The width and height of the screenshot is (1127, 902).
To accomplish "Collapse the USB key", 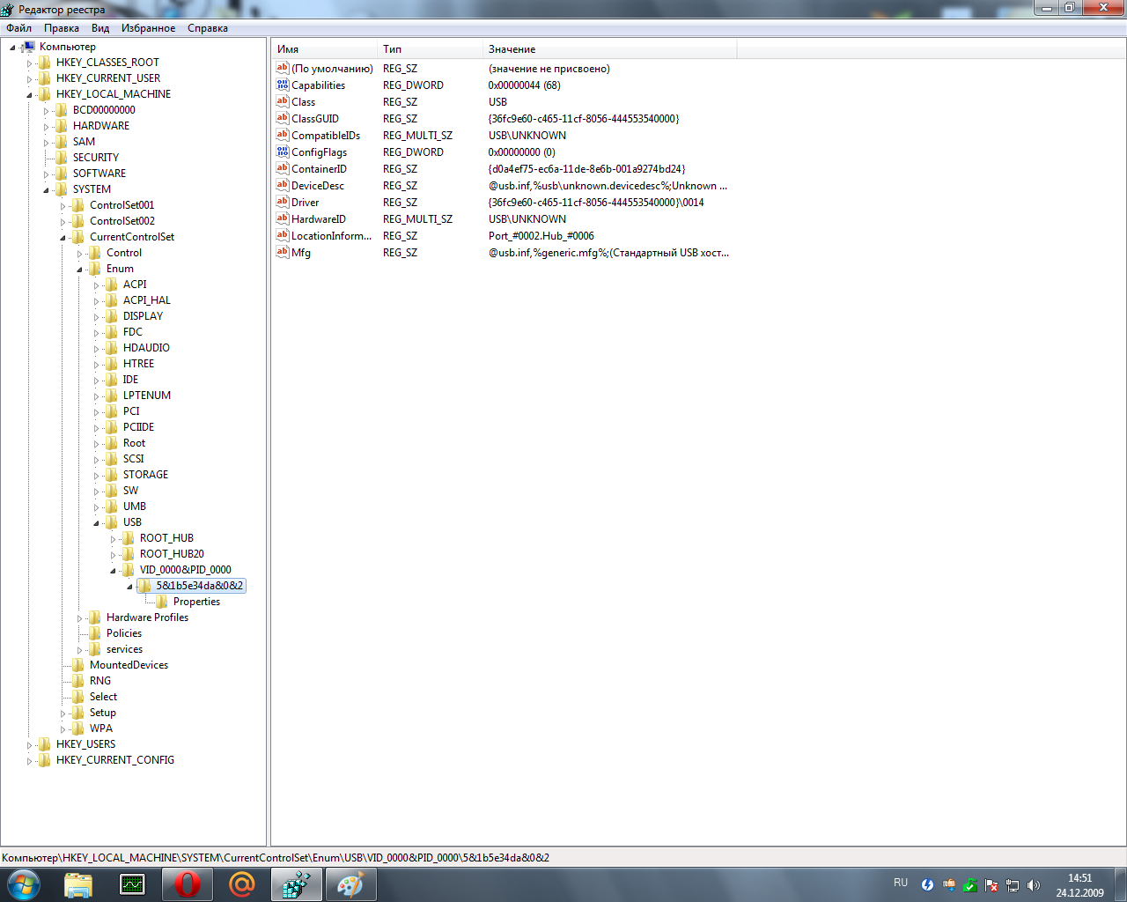I will point(96,523).
